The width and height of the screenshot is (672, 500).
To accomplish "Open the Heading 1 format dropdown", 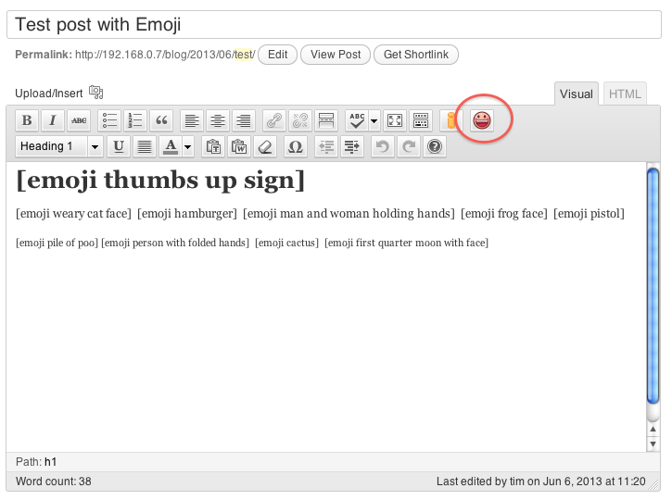I will pyautogui.click(x=59, y=147).
